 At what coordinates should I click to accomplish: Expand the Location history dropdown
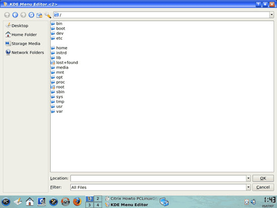(x=248, y=178)
